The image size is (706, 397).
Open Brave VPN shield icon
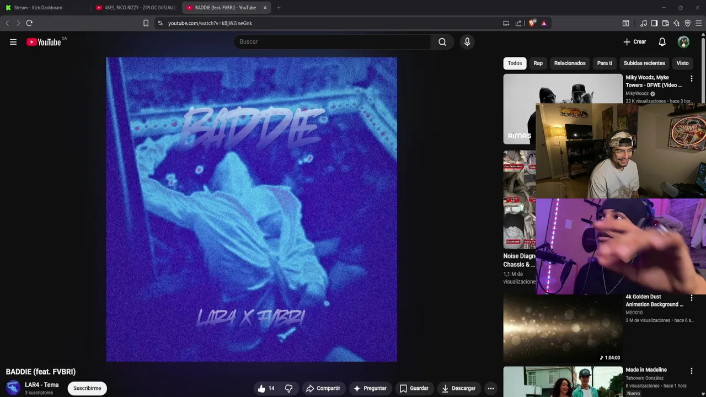pyautogui.click(x=687, y=23)
